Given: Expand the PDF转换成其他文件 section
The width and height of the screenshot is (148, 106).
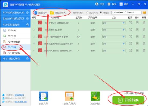Looking at the screenshot, I should (x=15, y=12).
